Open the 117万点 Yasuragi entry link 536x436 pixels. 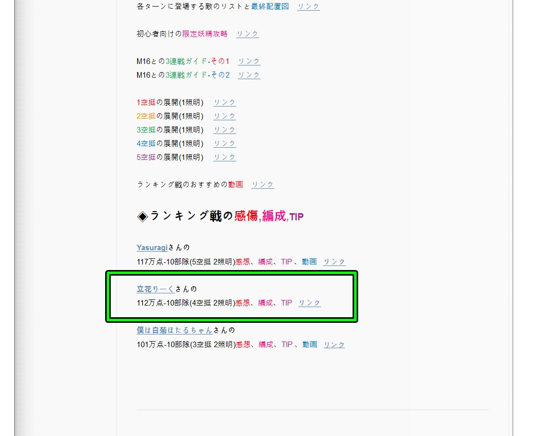[x=334, y=262]
